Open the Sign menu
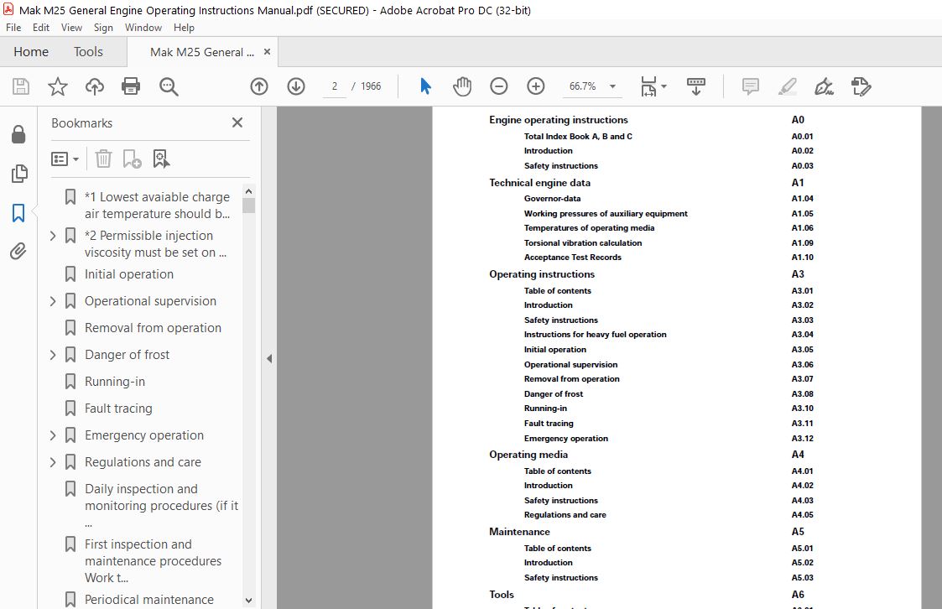Viewport: 942px width, 609px height. 103,28
